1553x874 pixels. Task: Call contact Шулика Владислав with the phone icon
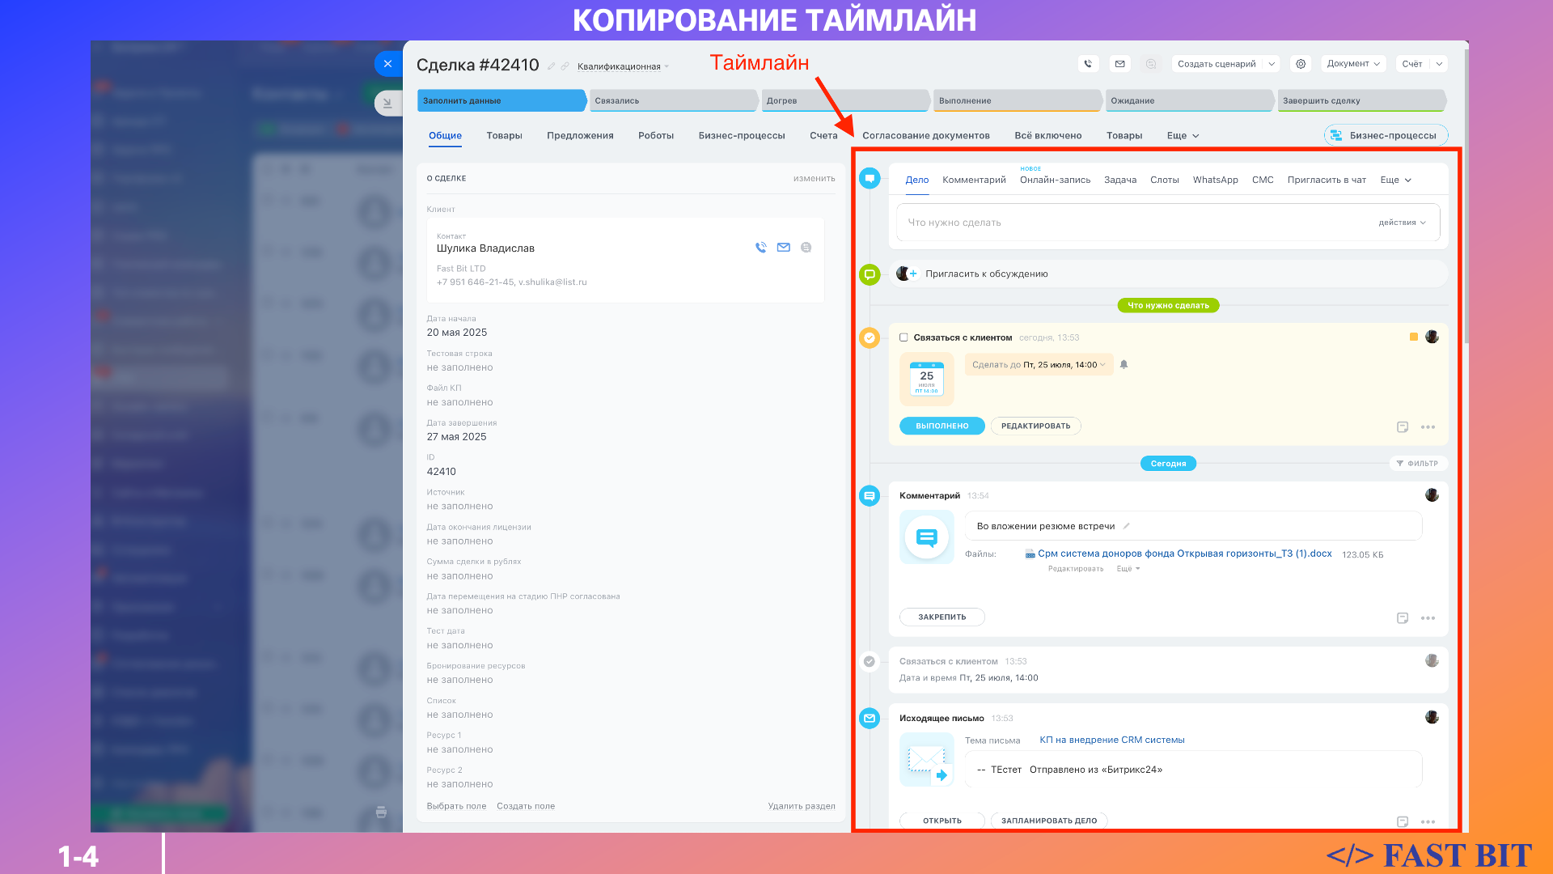(x=760, y=248)
